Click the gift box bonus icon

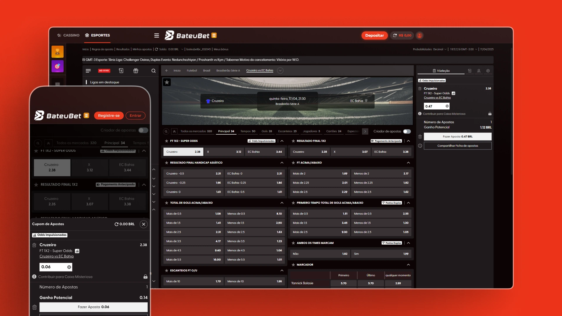136,71
